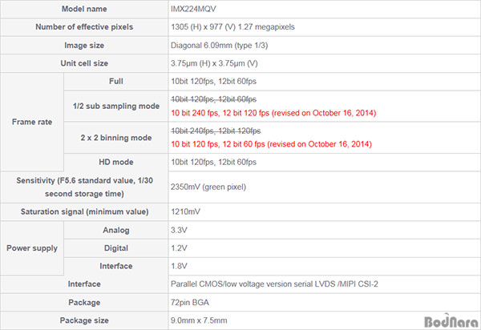Viewport: 481px width, 330px height.
Task: Click the BodNara watermark logo
Action: click(451, 320)
